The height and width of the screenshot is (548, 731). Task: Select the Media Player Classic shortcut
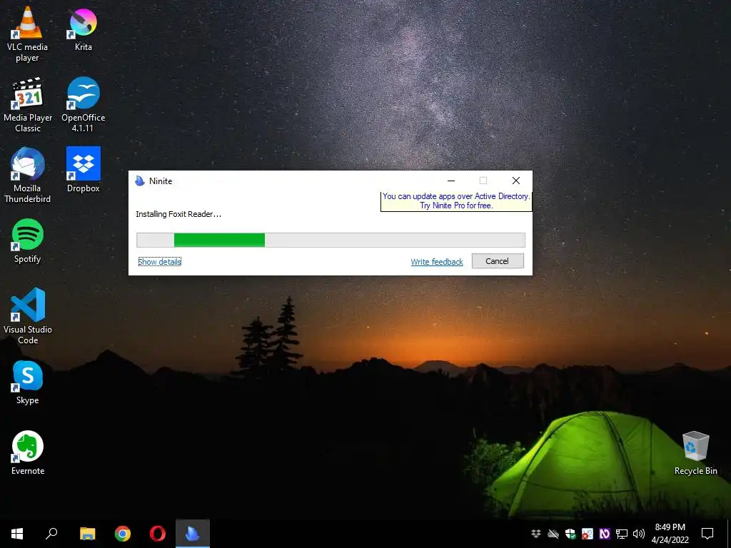pyautogui.click(x=28, y=105)
